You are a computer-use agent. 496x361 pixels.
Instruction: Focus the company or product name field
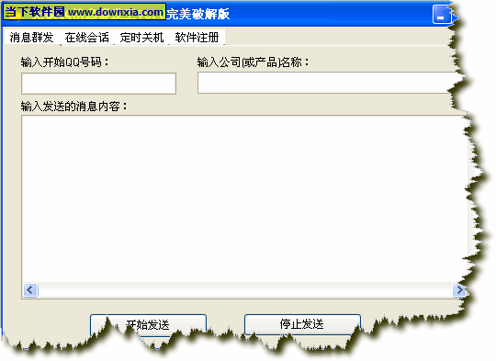tap(329, 83)
